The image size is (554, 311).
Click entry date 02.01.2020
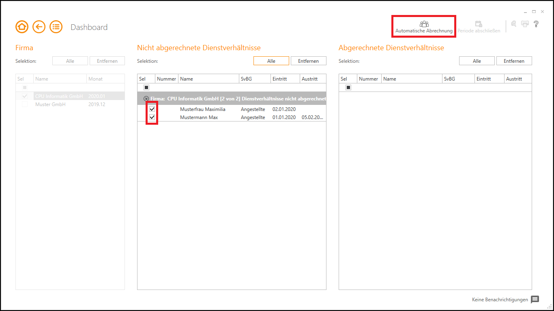[284, 109]
